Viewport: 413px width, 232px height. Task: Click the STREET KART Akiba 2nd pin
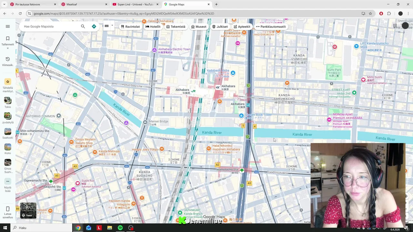click(x=354, y=93)
